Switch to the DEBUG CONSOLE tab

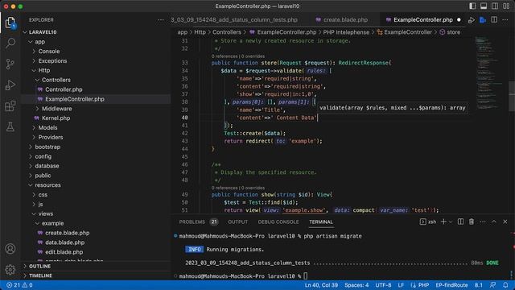(278, 222)
